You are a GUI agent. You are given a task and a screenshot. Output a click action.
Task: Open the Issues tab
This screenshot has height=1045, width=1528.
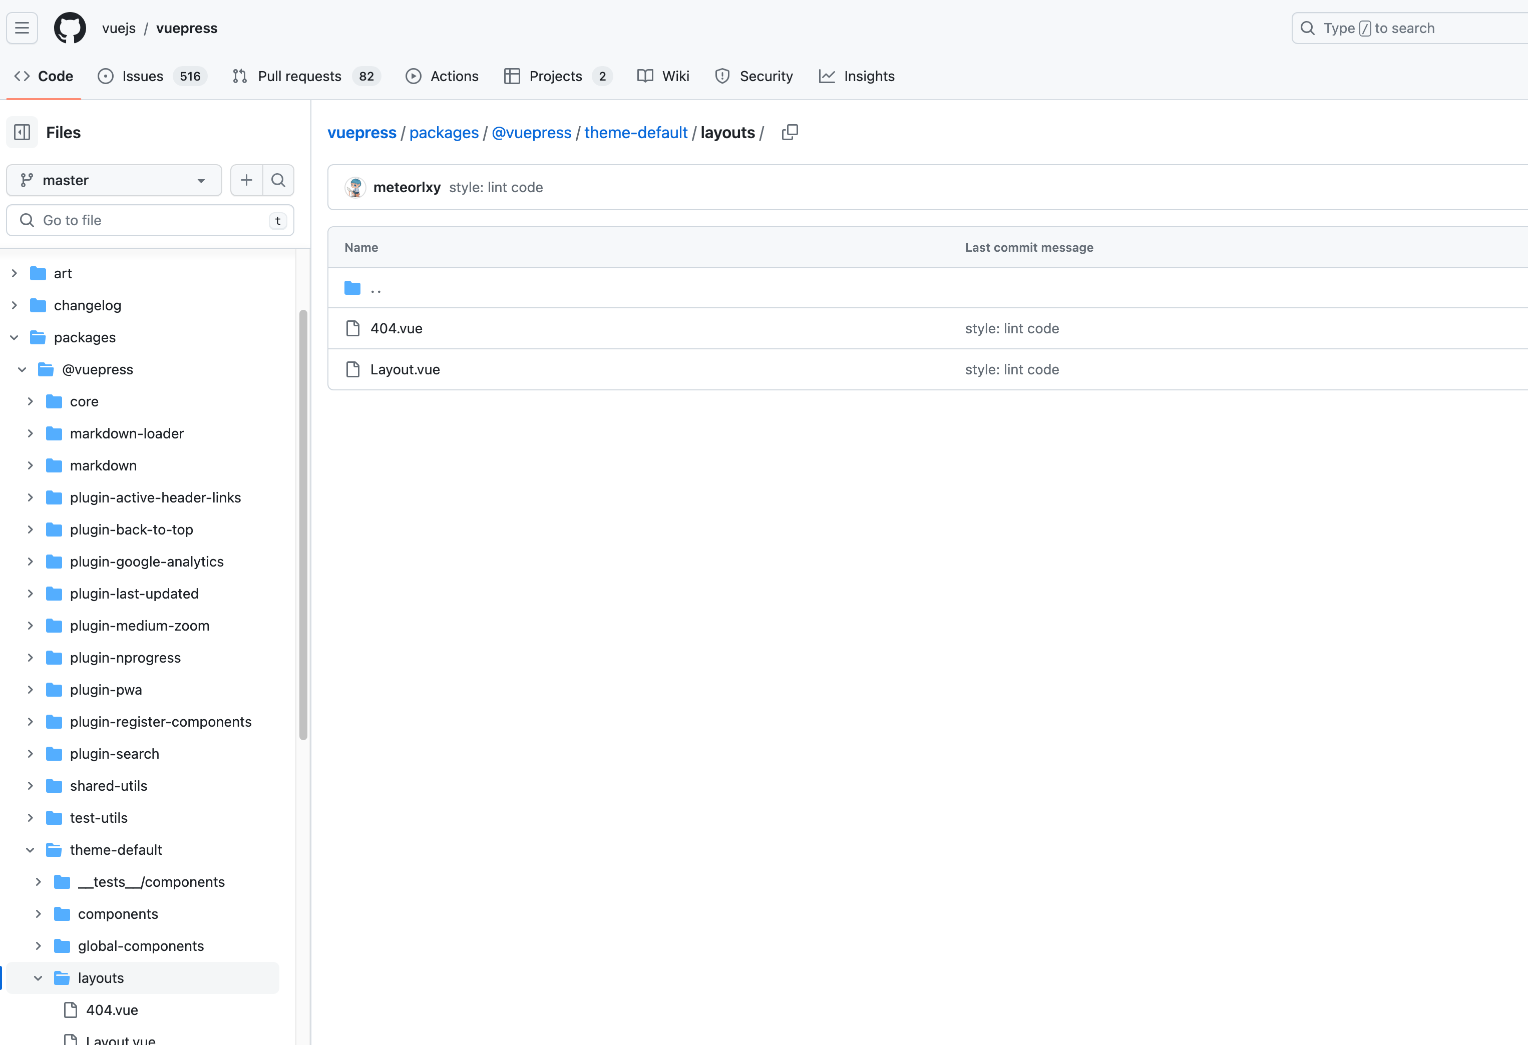(153, 76)
